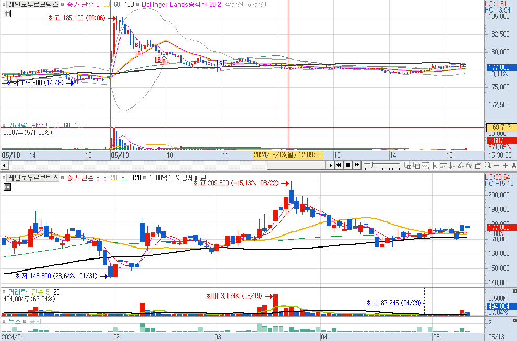Toggle the lower 거래량 indicator square
The width and height of the screenshot is (517, 341).
(x=4, y=292)
